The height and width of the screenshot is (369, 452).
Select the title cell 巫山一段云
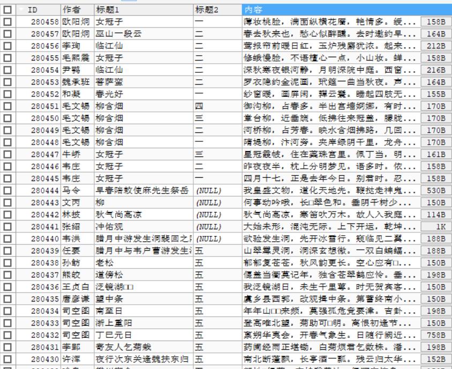pyautogui.click(x=144, y=34)
